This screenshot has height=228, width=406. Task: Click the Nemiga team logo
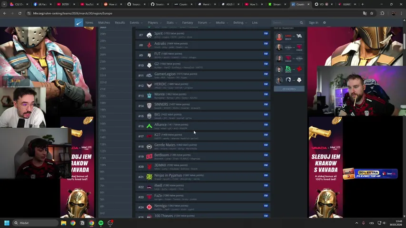click(149, 207)
